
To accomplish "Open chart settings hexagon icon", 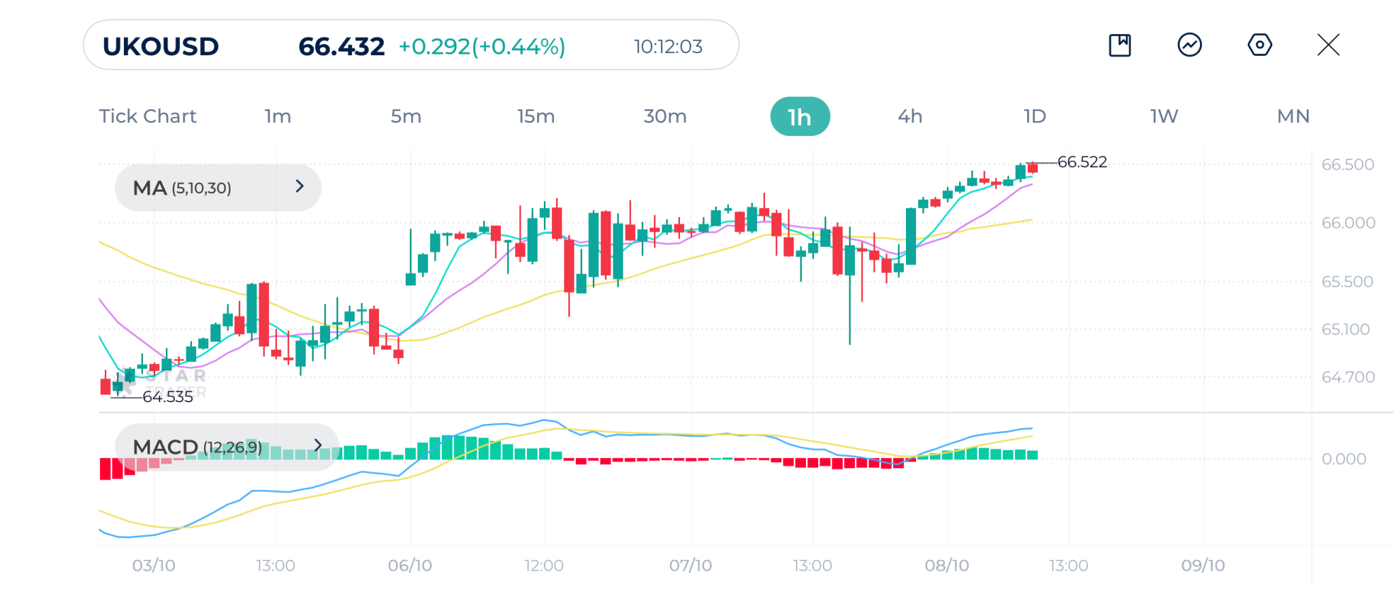I will 1259,46.
